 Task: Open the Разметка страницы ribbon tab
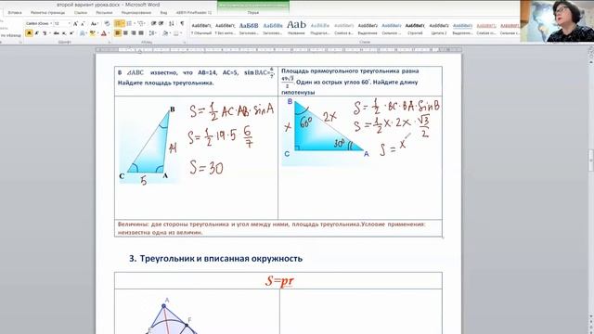pyautogui.click(x=47, y=12)
